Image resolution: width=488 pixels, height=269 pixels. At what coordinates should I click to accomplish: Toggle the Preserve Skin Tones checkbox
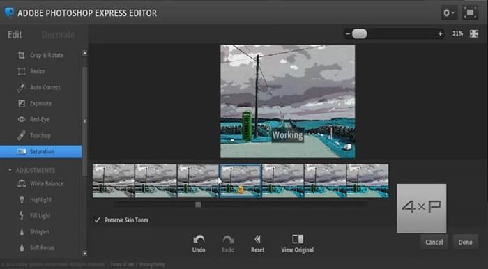98,220
